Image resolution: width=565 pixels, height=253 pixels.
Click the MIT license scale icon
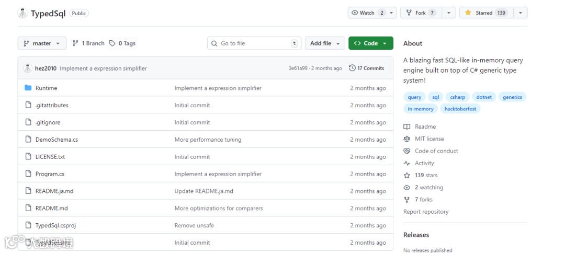(x=407, y=139)
